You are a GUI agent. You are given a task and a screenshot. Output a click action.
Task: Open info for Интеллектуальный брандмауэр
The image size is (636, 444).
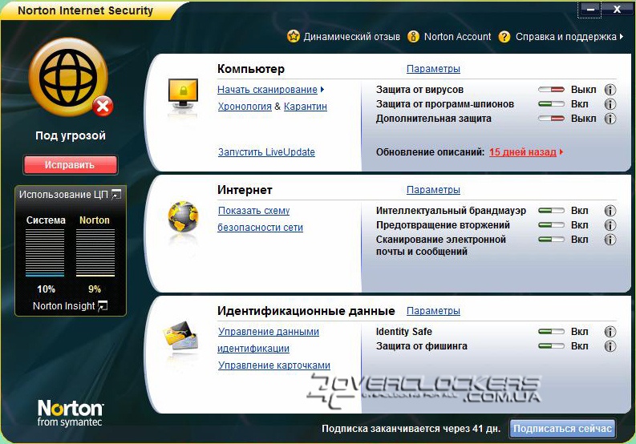[610, 211]
